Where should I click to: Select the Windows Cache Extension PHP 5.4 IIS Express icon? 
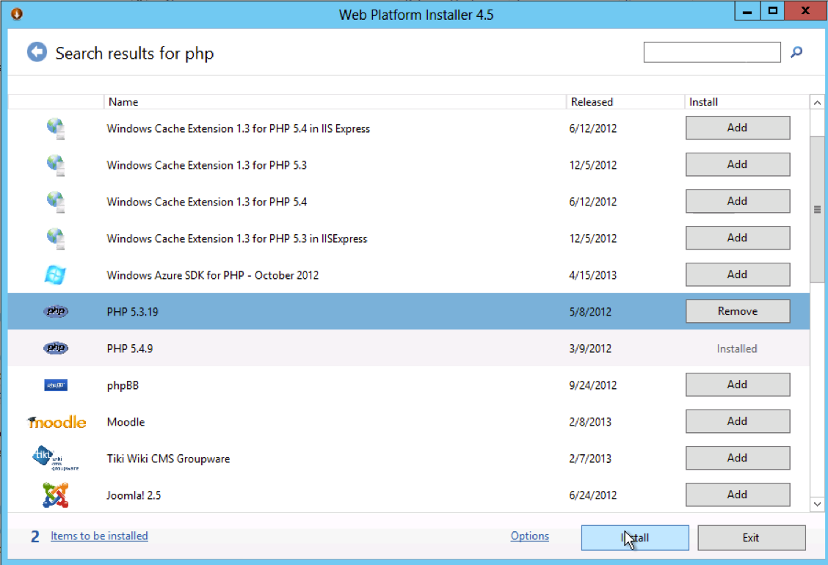click(56, 129)
